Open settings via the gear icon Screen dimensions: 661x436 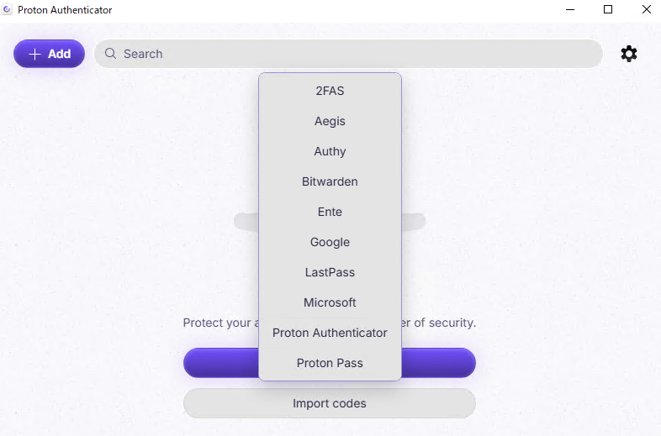[x=628, y=54]
